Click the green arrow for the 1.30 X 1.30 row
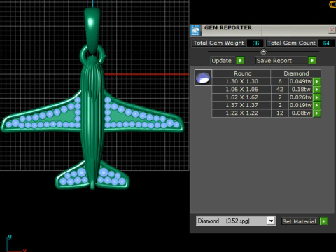The image size is (336, 252). pyautogui.click(x=317, y=81)
